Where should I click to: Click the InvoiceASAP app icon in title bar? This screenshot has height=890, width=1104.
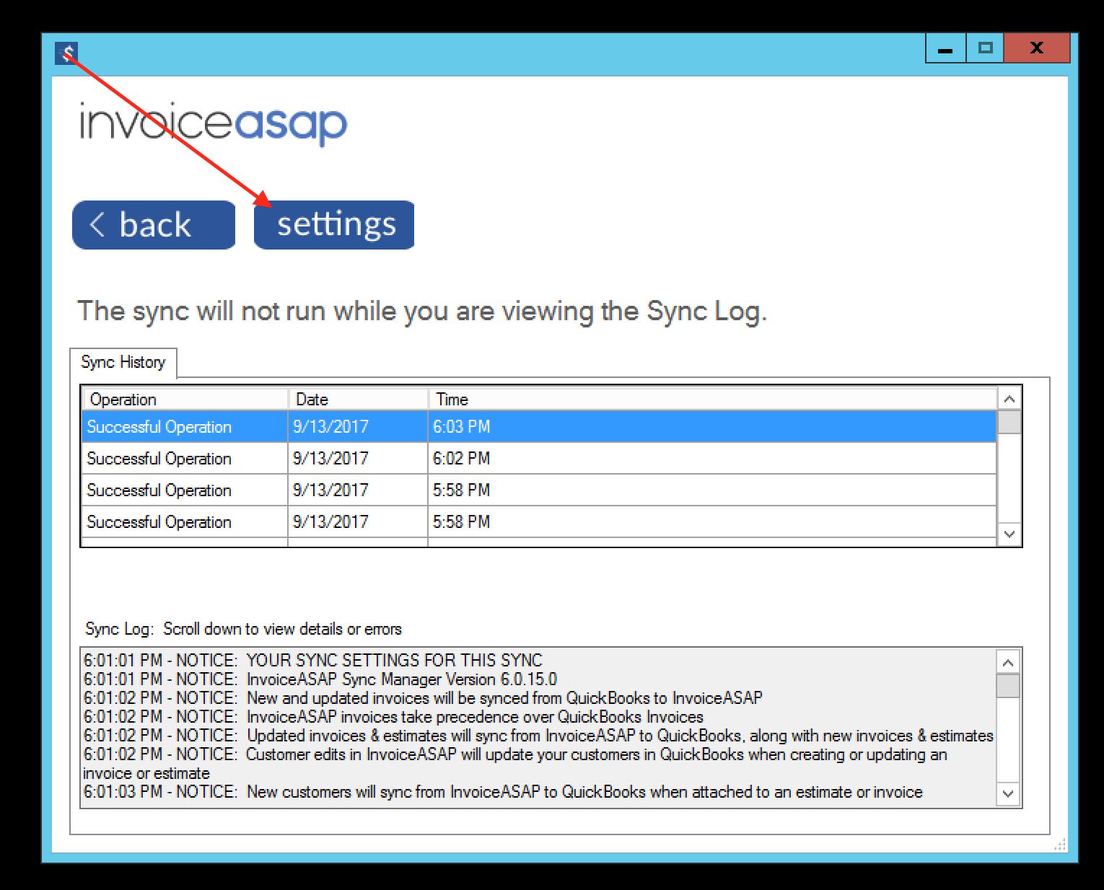66,53
